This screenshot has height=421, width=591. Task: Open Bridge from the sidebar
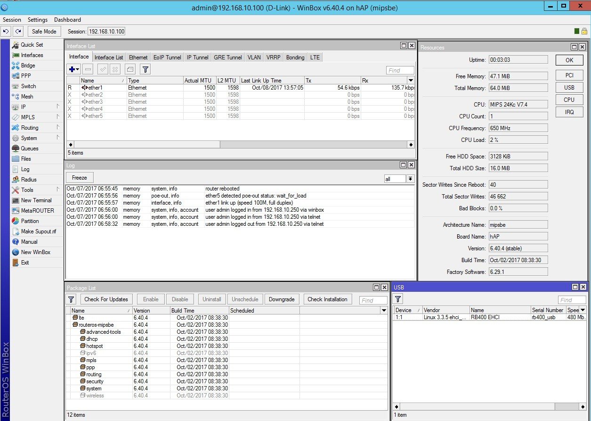click(x=28, y=66)
